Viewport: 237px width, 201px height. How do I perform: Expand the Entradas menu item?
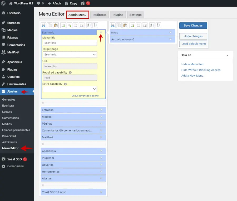[101, 110]
